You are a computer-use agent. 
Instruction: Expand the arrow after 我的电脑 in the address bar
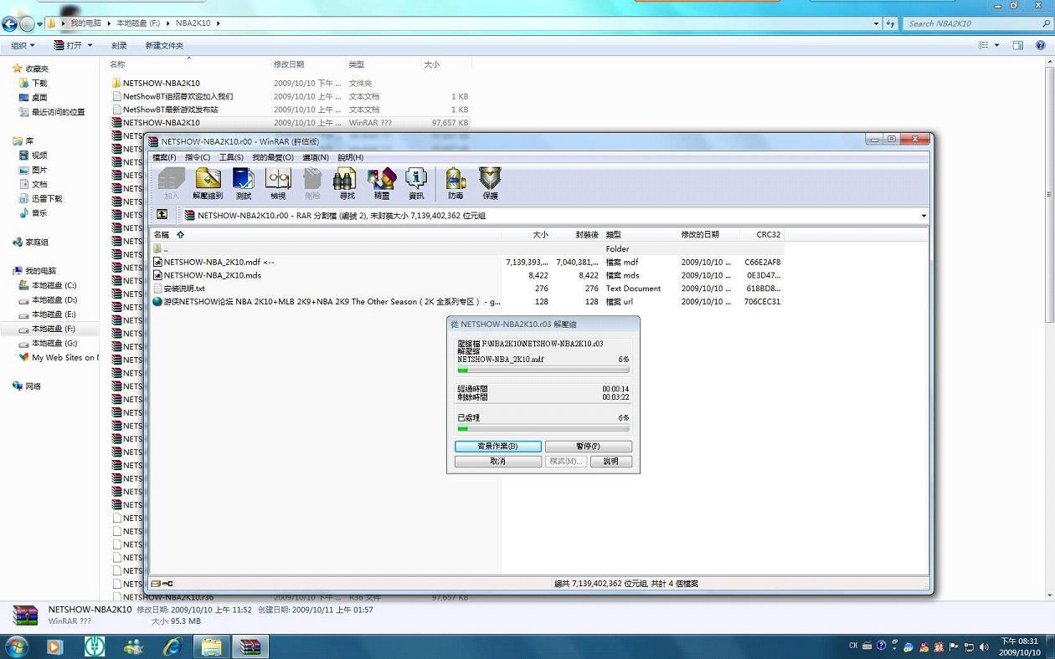[110, 23]
